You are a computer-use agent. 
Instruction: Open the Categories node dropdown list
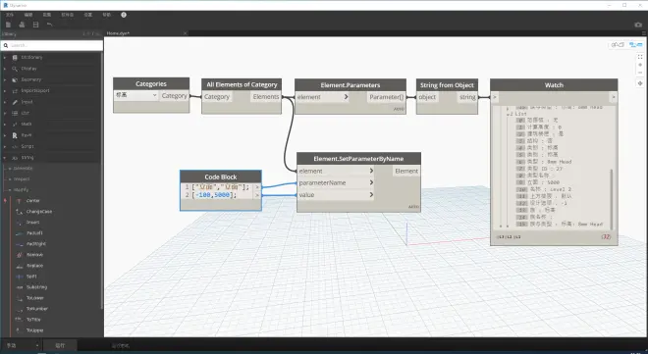point(136,95)
